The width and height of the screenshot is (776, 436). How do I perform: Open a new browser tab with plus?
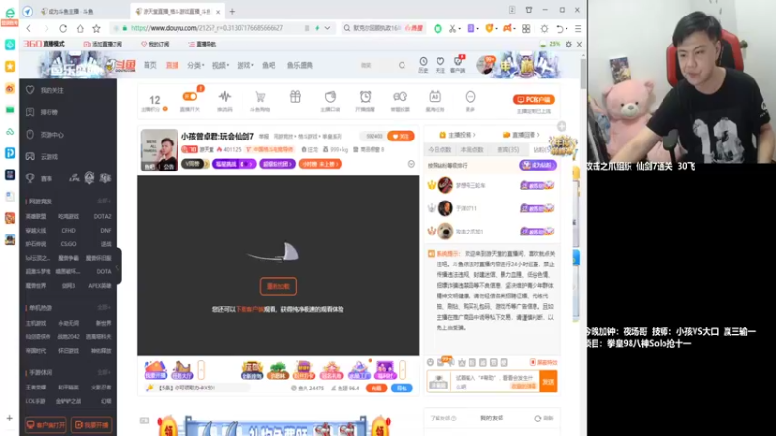pos(232,11)
